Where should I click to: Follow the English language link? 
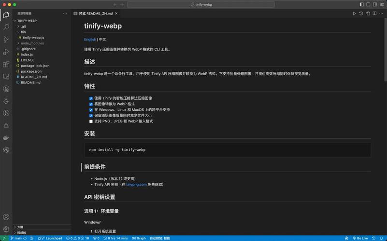(90, 40)
